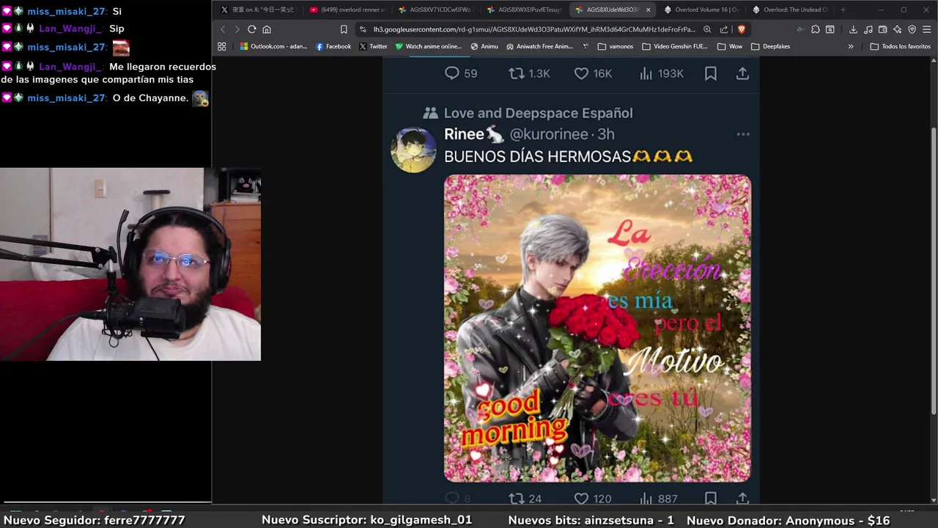
Task: Open Leo AI sparkle icon
Action: tap(897, 29)
